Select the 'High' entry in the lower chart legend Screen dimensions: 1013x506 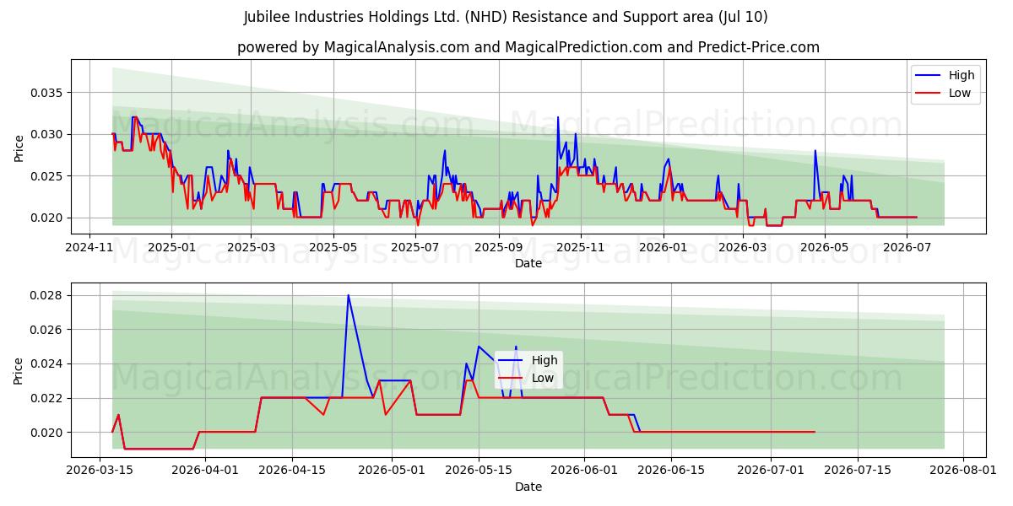click(x=544, y=360)
